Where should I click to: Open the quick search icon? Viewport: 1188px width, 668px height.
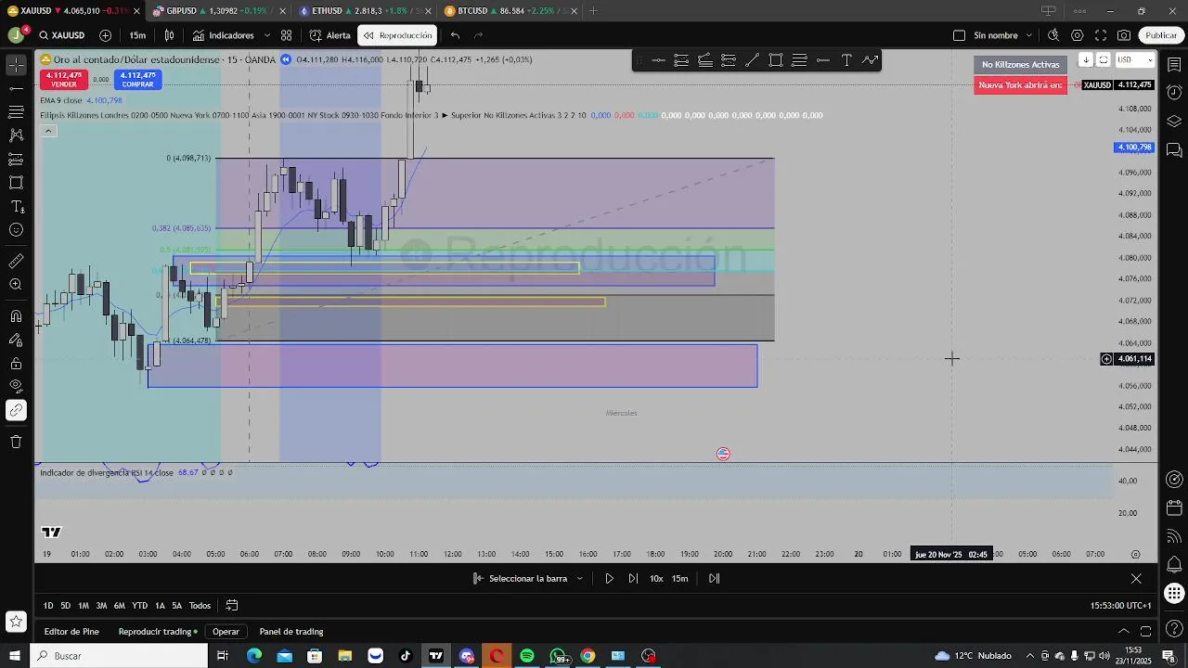(1053, 35)
